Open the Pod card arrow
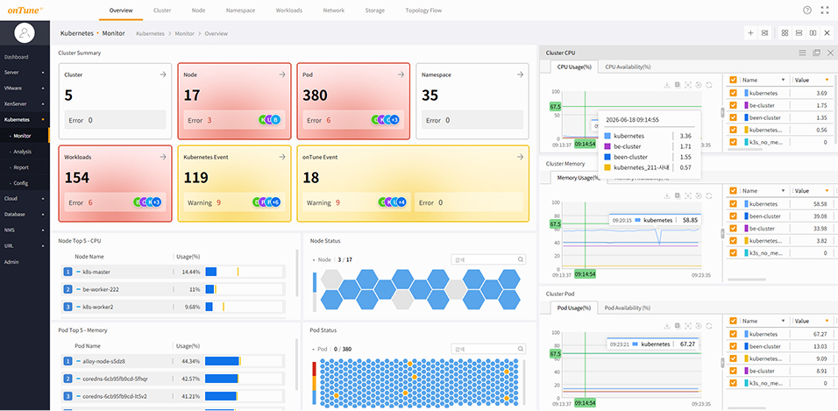The width and height of the screenshot is (838, 411). pos(401,74)
